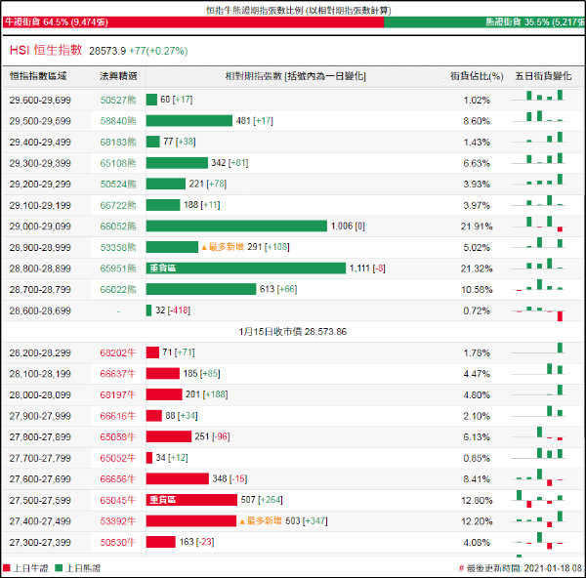Open bear certificate link 53358熊
The width and height of the screenshot is (586, 578).
point(118,247)
